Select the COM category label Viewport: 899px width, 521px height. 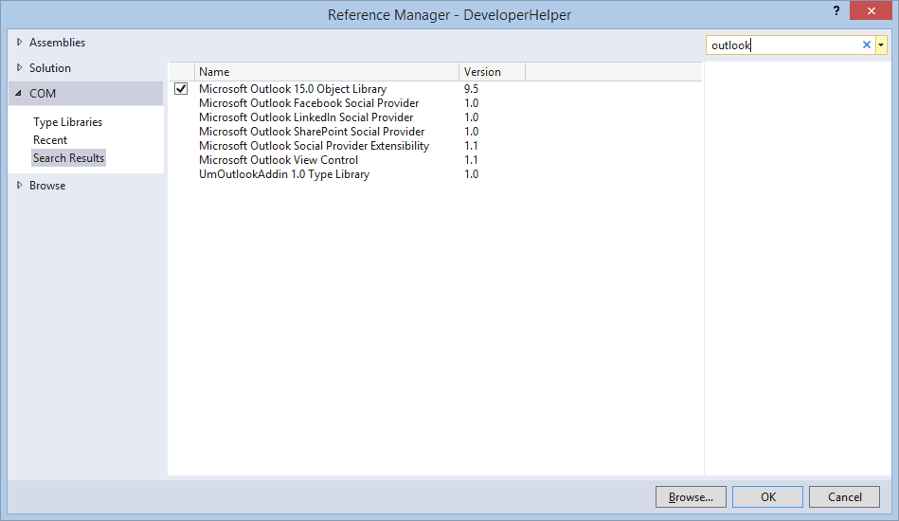(43, 94)
